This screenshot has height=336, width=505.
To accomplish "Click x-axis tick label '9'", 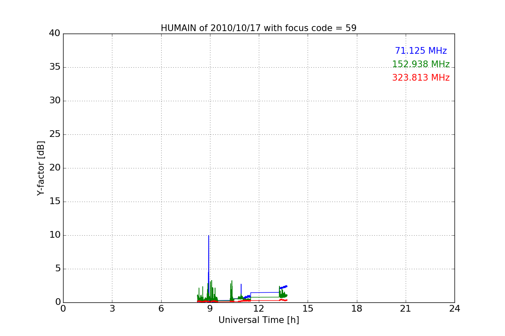I will pyautogui.click(x=210, y=309).
